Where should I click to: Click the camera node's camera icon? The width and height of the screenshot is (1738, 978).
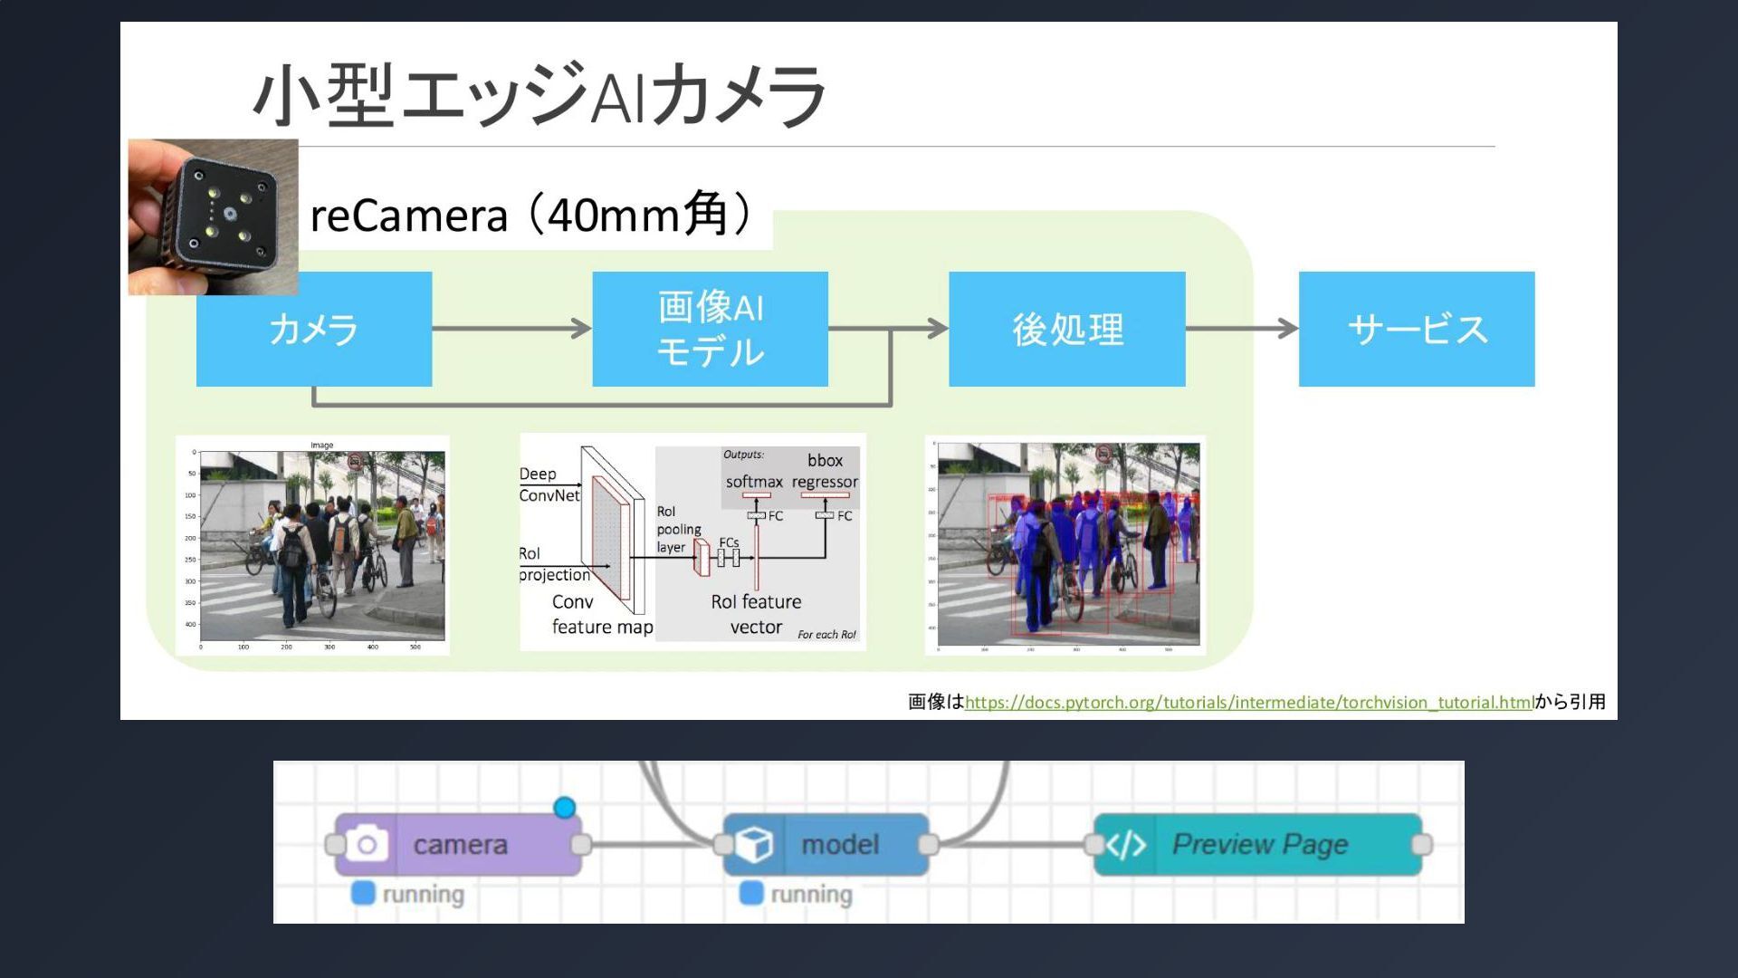367,845
